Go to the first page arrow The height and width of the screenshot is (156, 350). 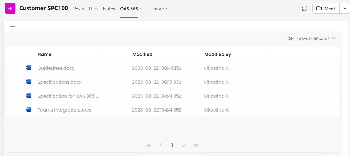coord(149,145)
